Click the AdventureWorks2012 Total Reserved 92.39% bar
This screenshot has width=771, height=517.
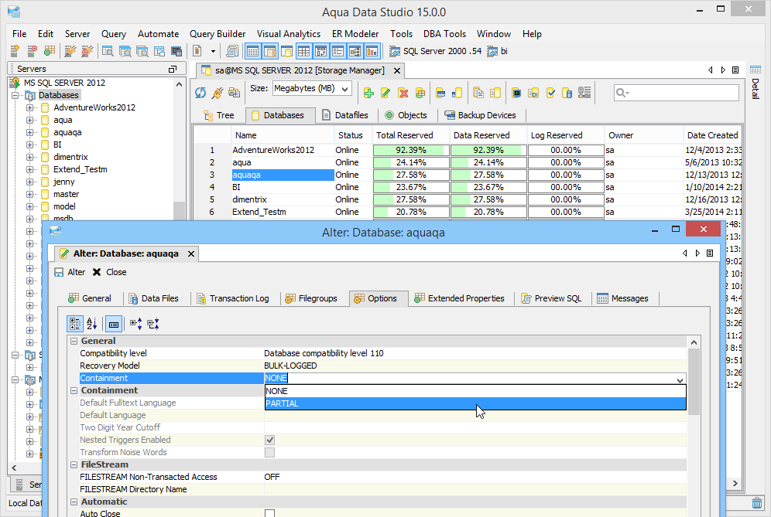tap(411, 150)
